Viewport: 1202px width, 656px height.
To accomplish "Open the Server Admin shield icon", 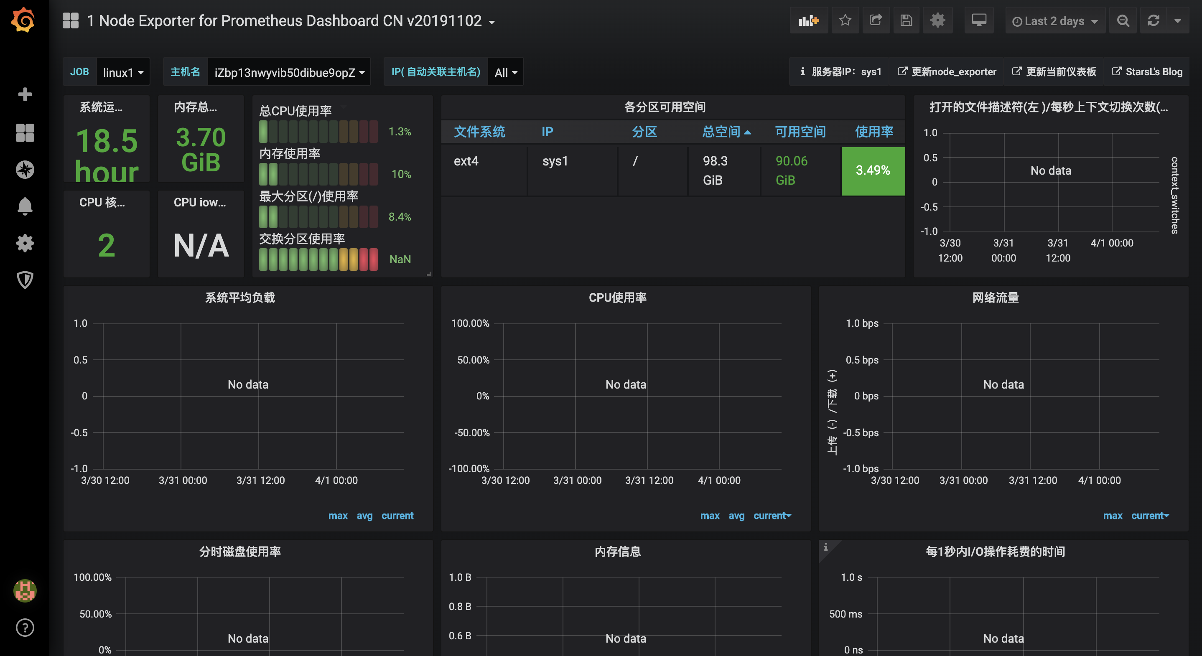I will pos(25,280).
